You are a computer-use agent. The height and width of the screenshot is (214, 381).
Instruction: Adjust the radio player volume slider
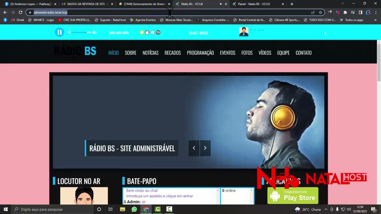point(81,32)
